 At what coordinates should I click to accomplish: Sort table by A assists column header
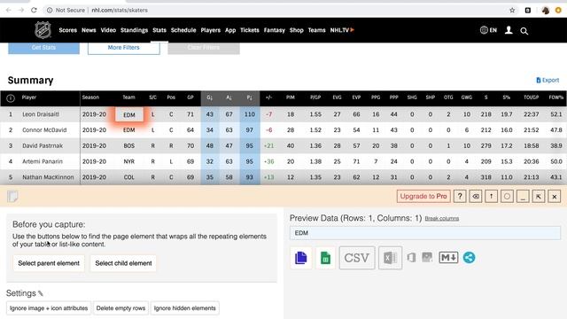click(x=229, y=97)
